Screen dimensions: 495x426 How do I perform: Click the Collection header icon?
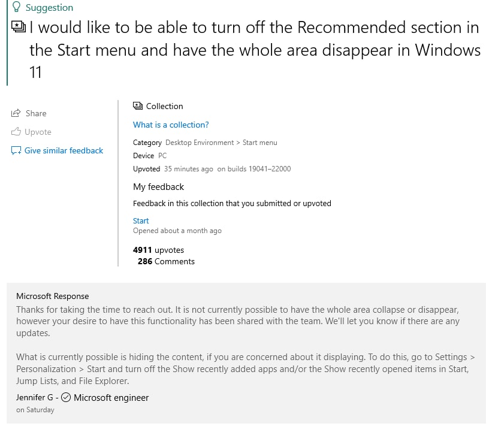click(x=138, y=106)
